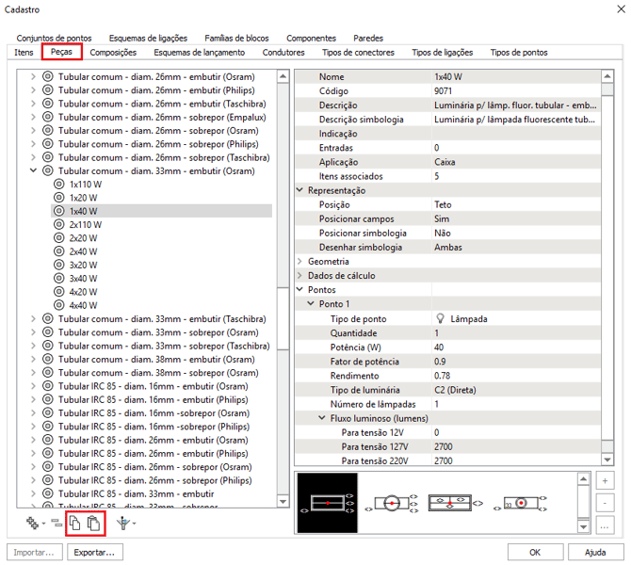Expand the Geometria property section
The image size is (631, 565).
(x=301, y=261)
